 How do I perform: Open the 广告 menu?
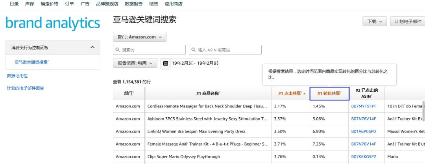click(85, 4)
